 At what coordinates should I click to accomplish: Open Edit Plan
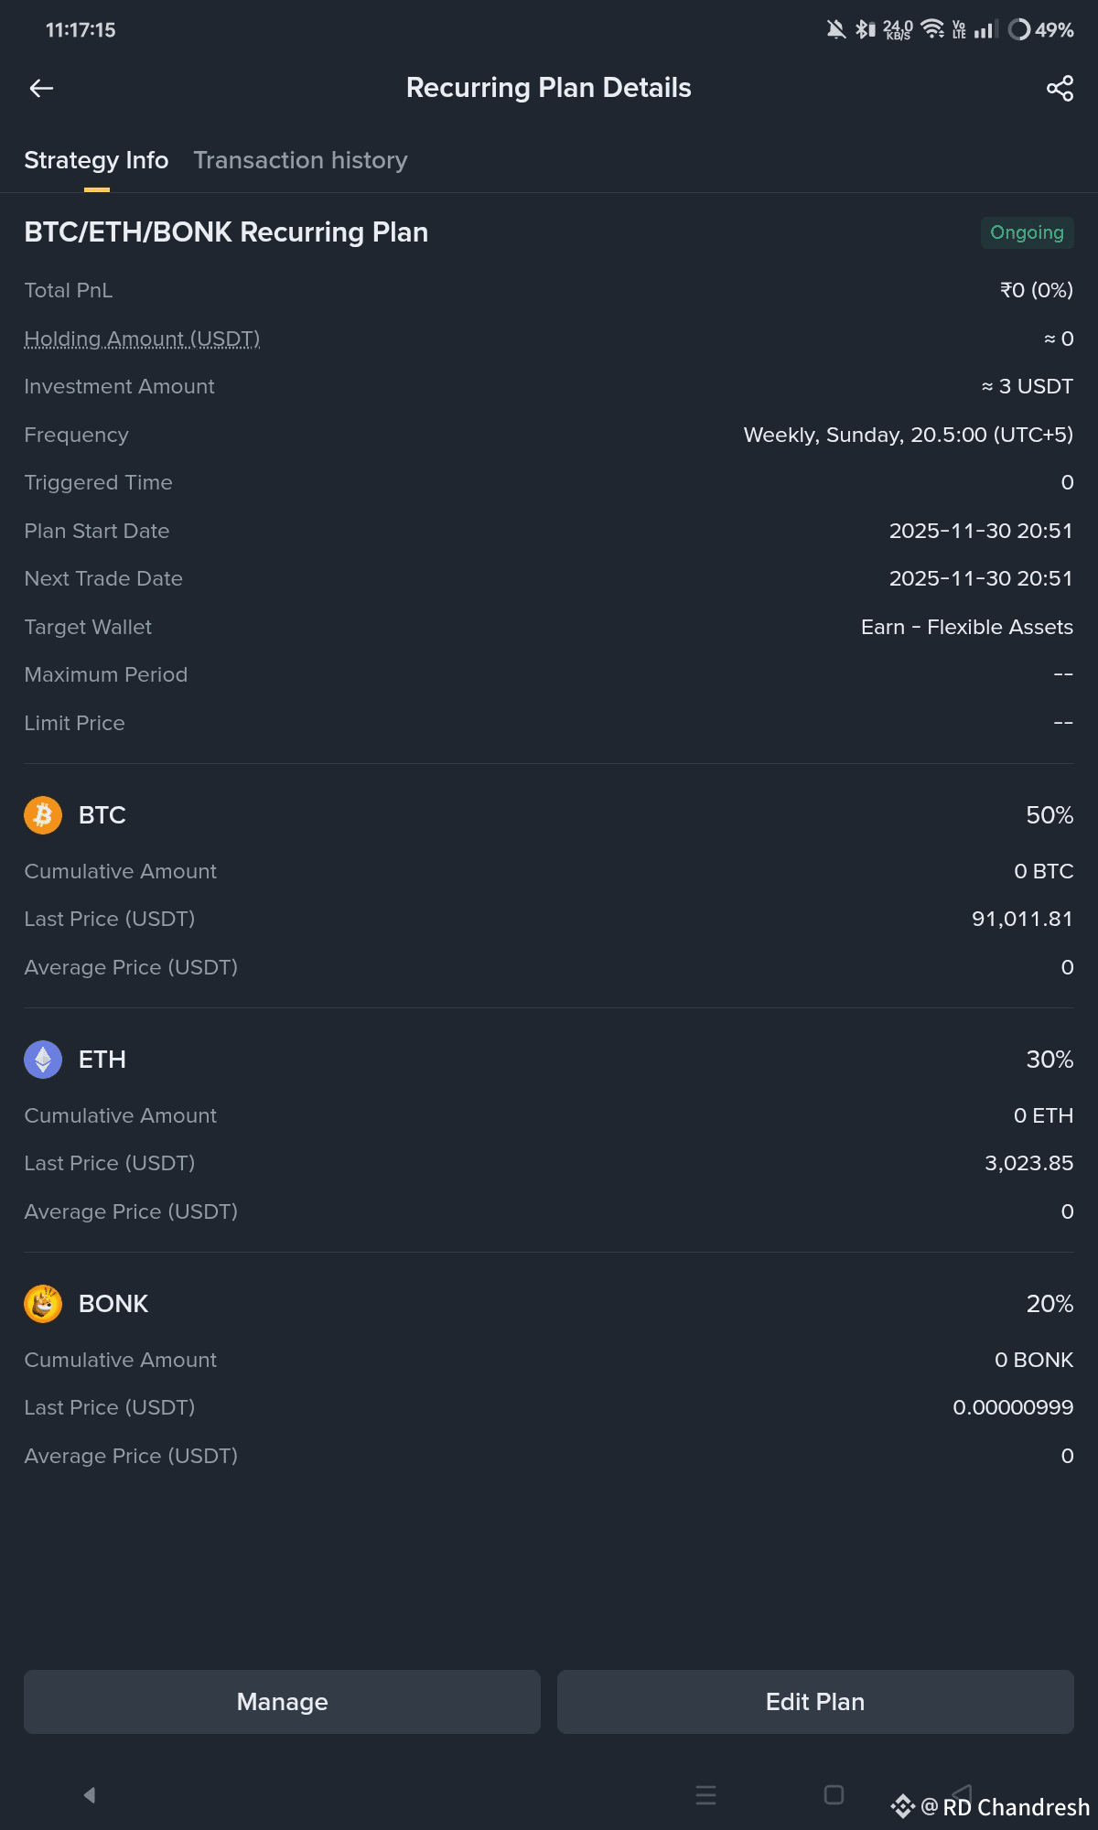(x=814, y=1702)
